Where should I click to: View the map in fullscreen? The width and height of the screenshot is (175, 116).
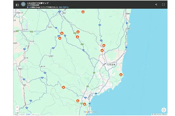(x=164, y=5)
